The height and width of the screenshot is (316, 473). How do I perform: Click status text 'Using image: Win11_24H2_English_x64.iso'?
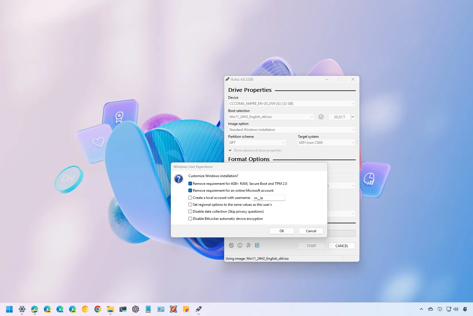pyautogui.click(x=257, y=259)
